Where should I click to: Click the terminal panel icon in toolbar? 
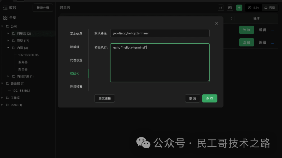(230, 8)
